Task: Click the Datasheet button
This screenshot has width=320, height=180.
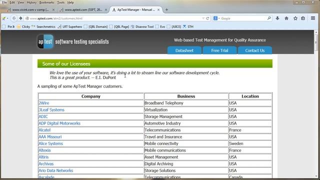Action: click(184, 50)
